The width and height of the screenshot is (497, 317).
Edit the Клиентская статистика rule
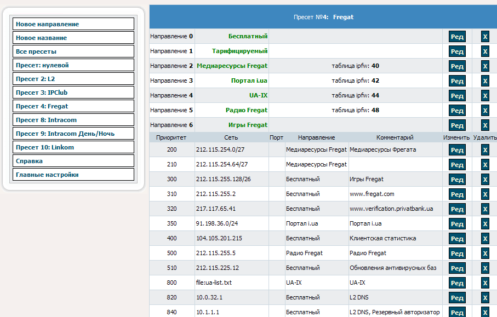[x=457, y=239]
